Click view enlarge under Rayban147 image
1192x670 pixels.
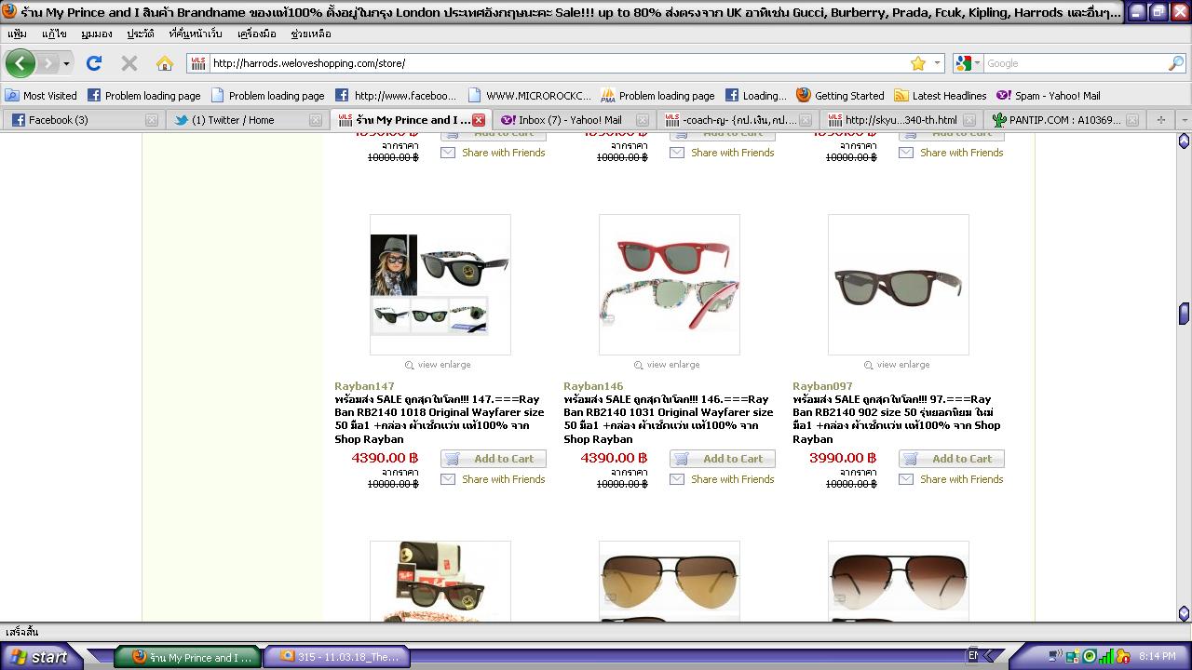click(439, 365)
